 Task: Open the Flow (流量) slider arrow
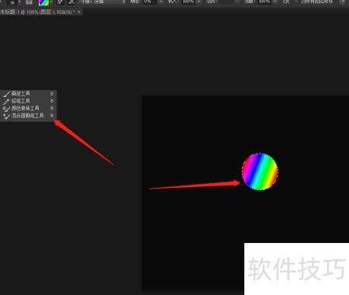[275, 2]
